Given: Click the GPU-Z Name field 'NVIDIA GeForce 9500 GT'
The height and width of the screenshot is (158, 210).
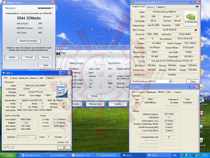Looking at the screenshot, I should (164, 12).
